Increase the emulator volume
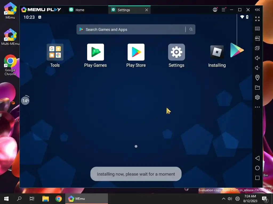Viewport: 273px width, 204px height. (257, 58)
